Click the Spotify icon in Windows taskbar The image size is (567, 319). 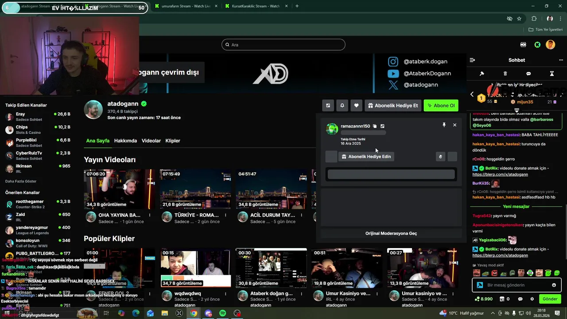point(223,313)
